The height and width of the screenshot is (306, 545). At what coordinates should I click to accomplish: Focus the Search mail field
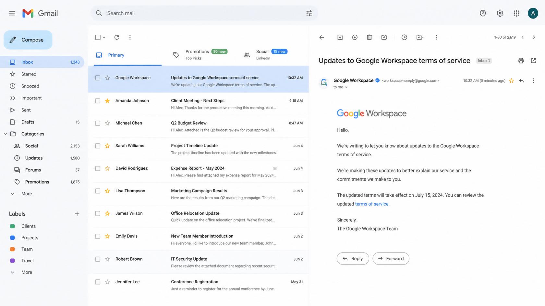point(204,13)
